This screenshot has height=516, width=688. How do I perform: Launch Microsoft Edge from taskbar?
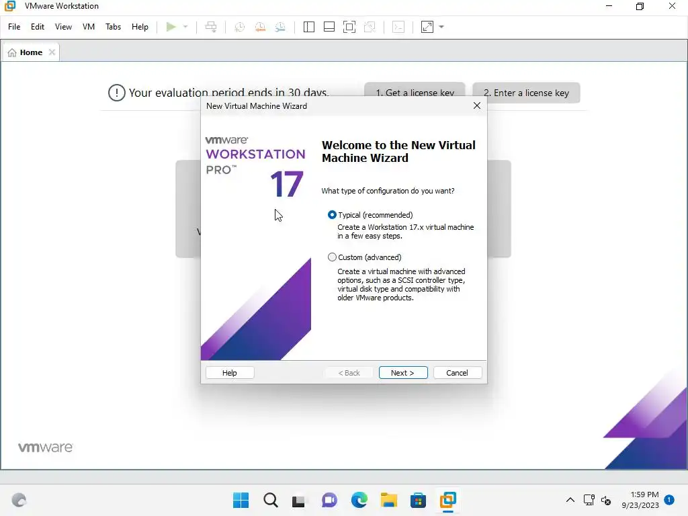[359, 500]
